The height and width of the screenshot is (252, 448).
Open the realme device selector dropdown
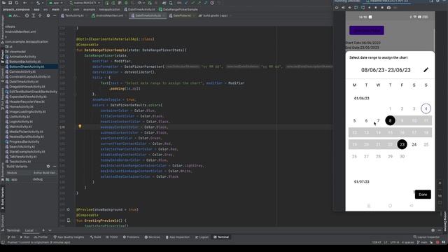tap(85, 3)
